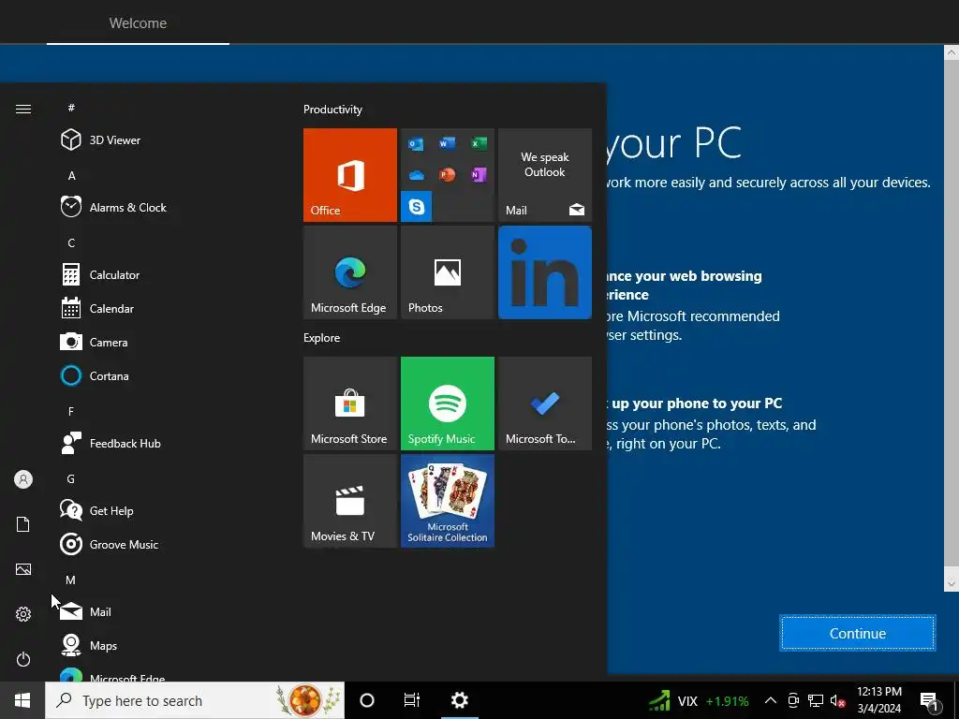Click the Continue button
The width and height of the screenshot is (959, 719).
click(x=858, y=634)
